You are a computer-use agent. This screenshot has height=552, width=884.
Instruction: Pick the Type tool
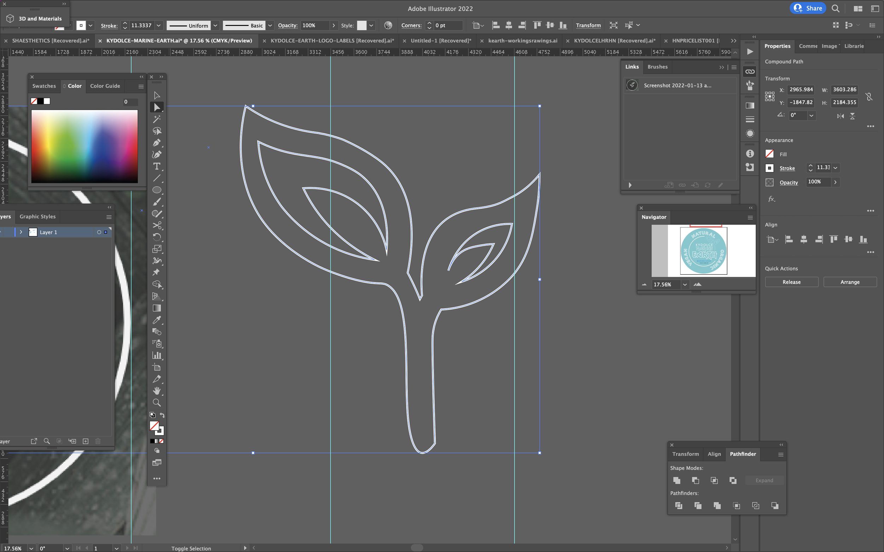(x=157, y=166)
